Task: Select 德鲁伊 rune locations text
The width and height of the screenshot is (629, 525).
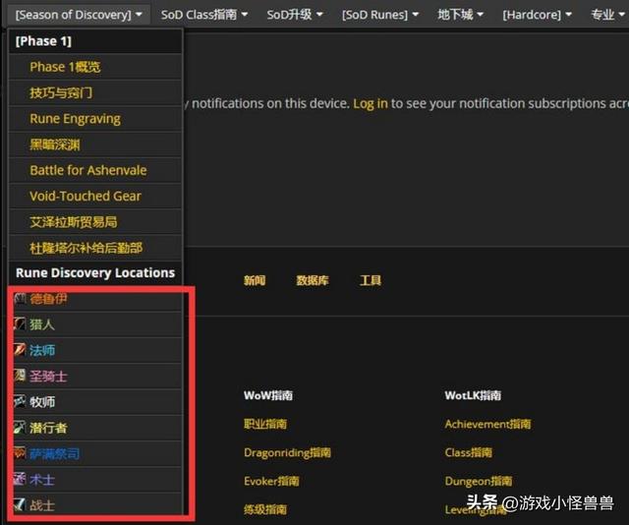Action: [x=48, y=299]
